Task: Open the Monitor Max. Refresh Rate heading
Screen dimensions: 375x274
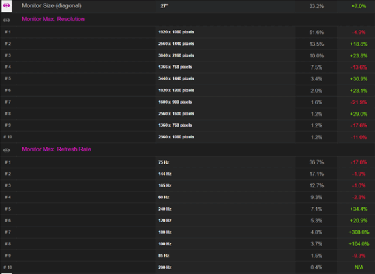Action: point(57,149)
